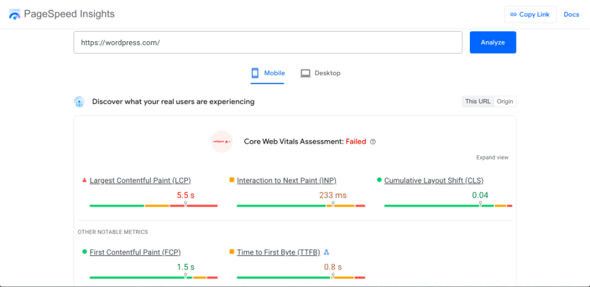This screenshot has width=590, height=287.
Task: Click the INP distribution bar marker
Action: 333,204
